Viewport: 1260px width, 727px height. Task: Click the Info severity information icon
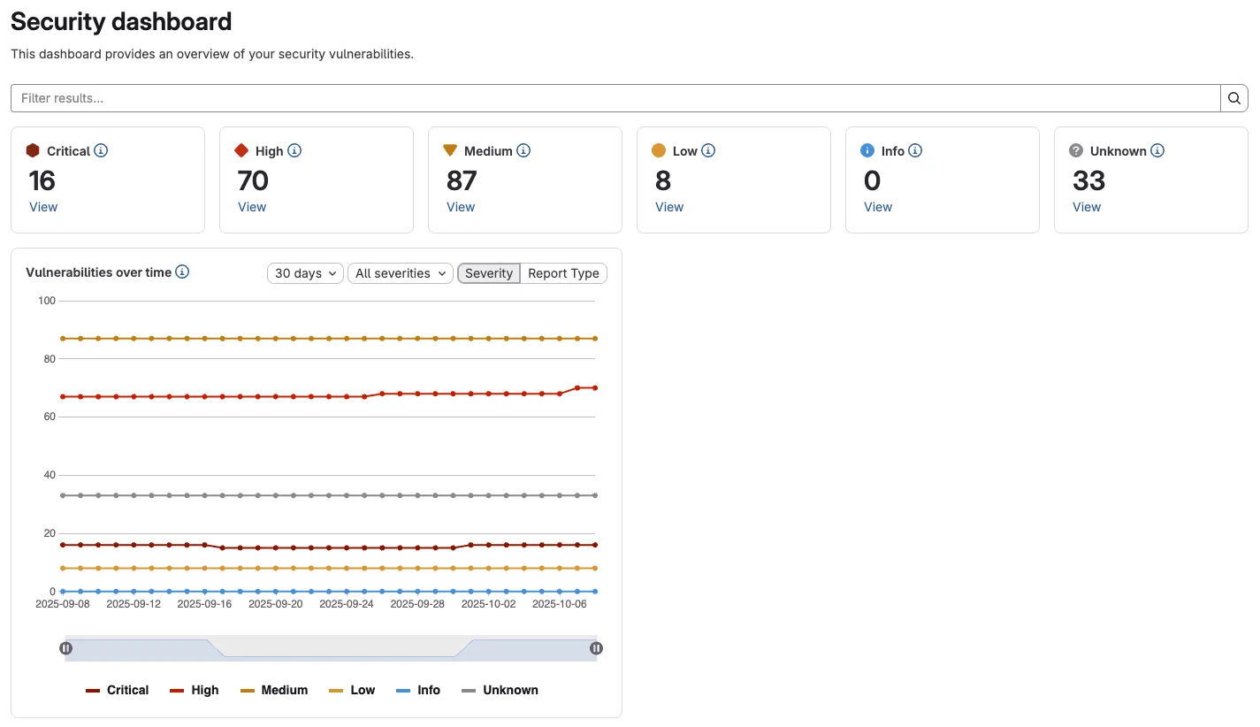click(x=916, y=150)
